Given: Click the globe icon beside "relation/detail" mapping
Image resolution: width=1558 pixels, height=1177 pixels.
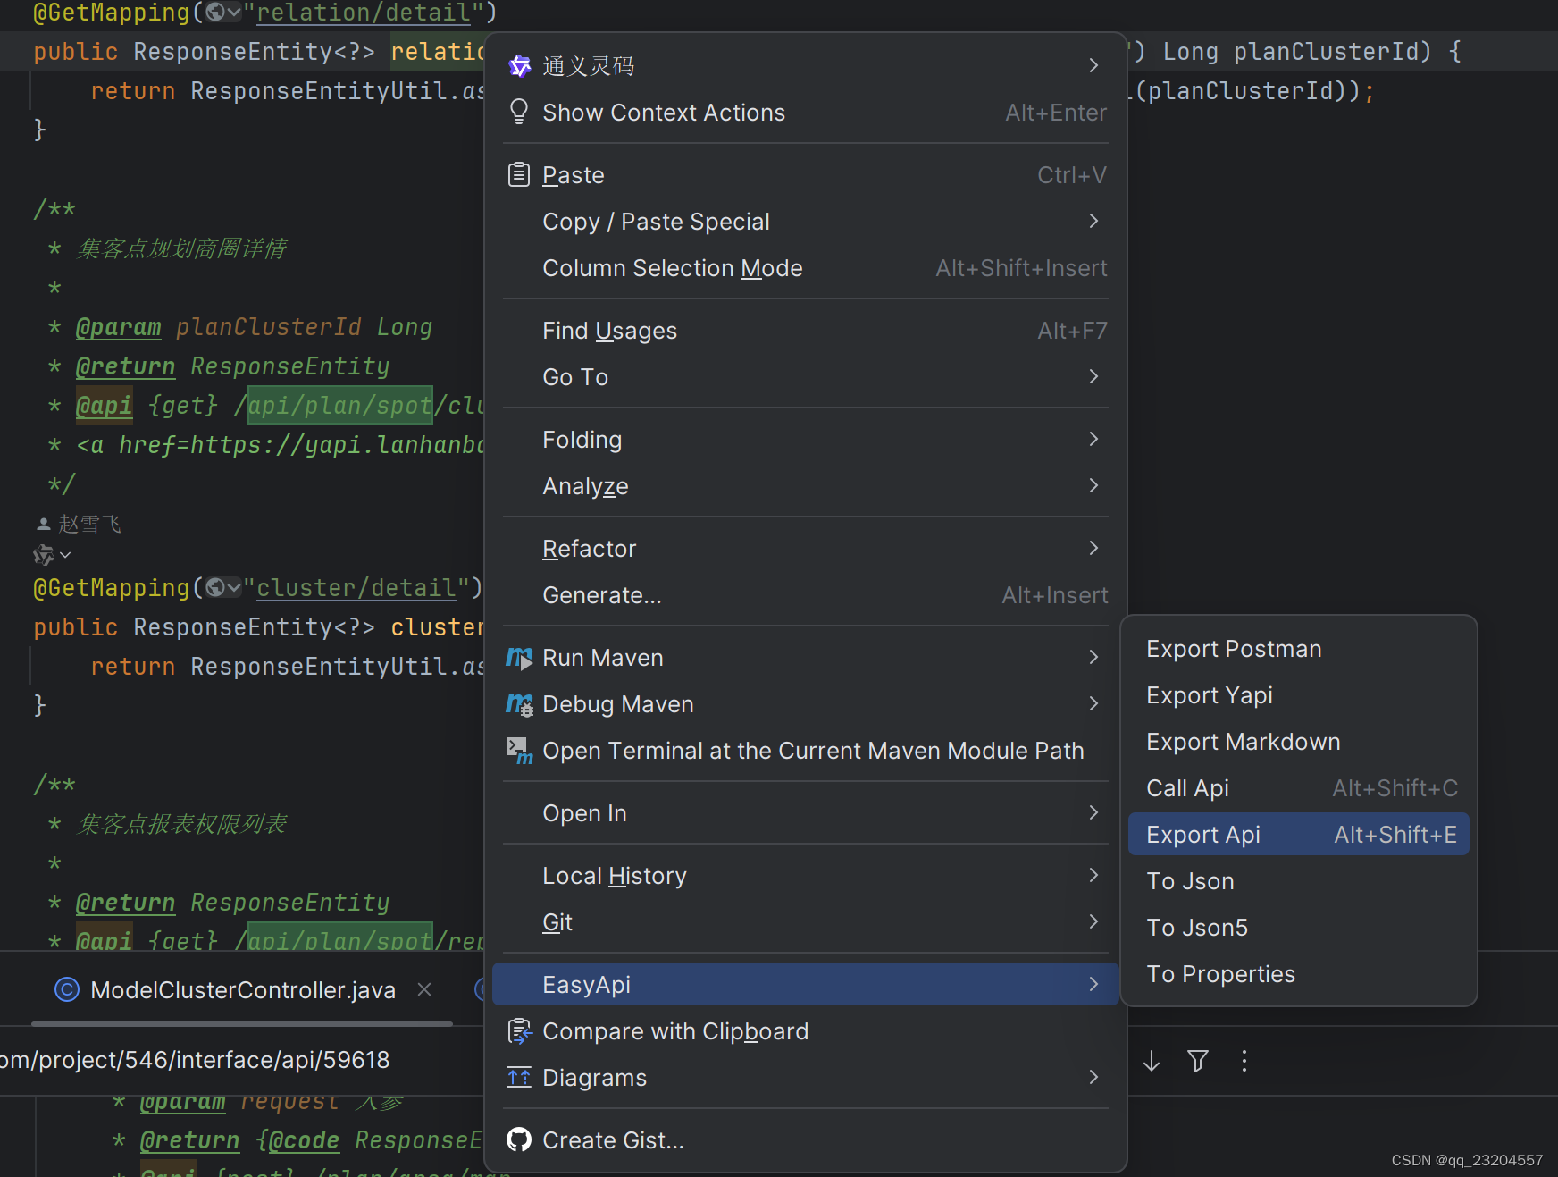Looking at the screenshot, I should 215,12.
